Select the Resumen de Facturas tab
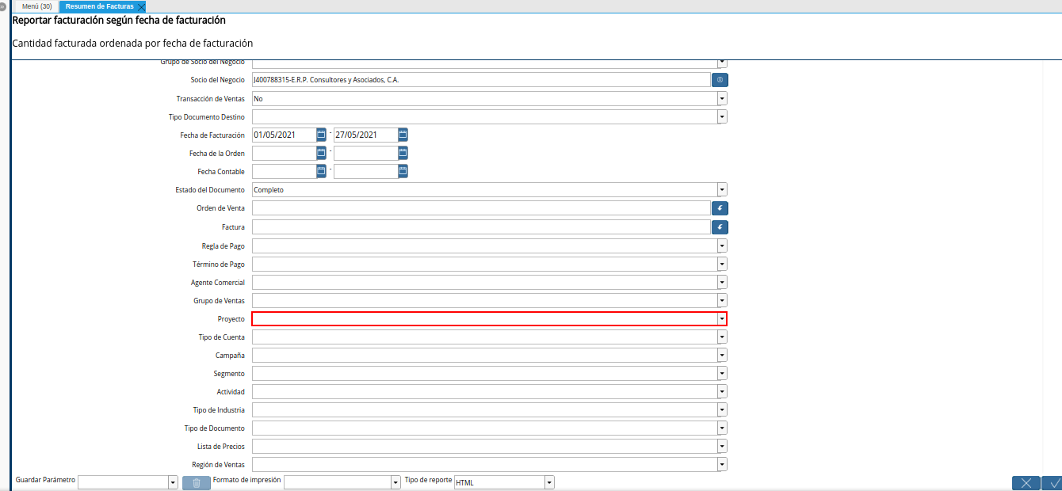1062x491 pixels. (99, 6)
